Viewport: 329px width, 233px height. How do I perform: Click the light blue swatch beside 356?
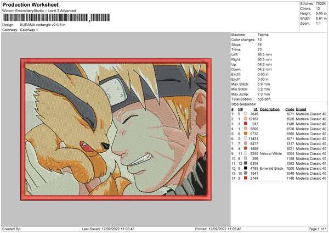pyautogui.click(x=246, y=158)
